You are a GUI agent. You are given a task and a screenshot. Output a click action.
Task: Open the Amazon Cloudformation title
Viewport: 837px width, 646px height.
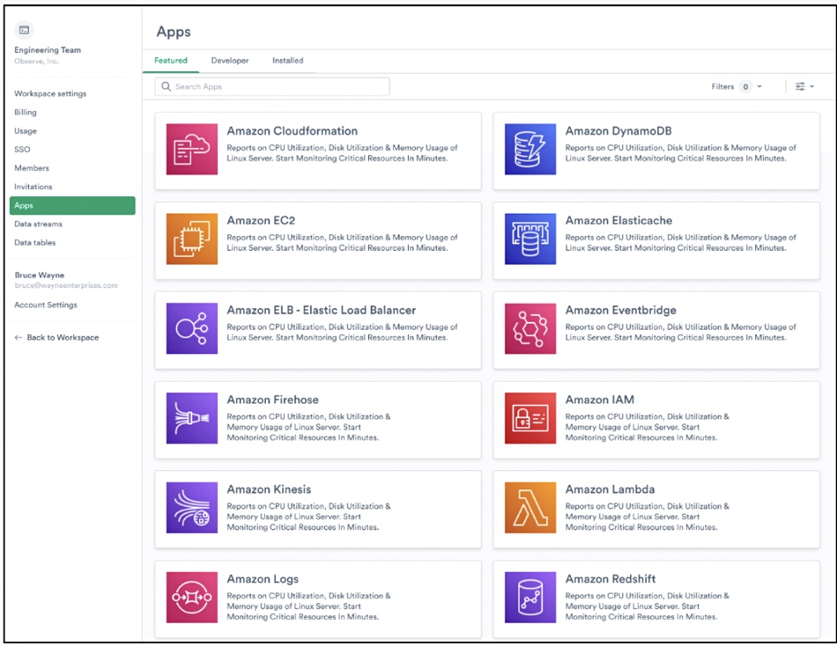click(x=292, y=131)
